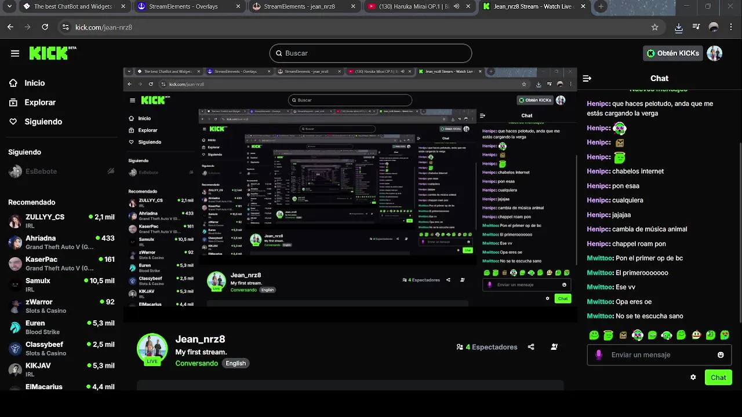Insert the pink-eyed headphones emote
The width and height of the screenshot is (742, 417).
(x=638, y=335)
